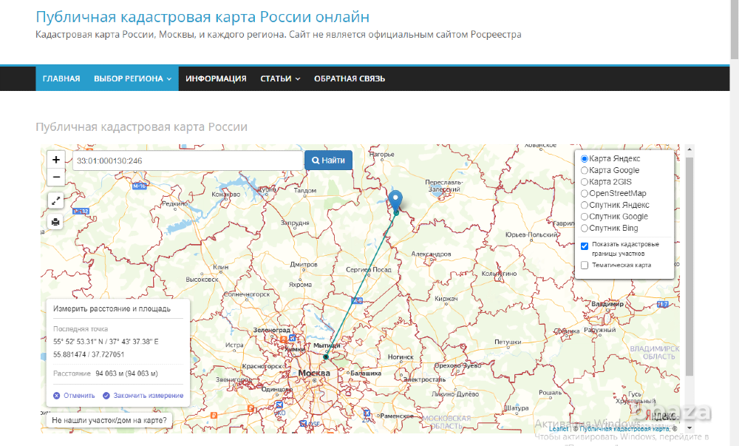Open the Статьи dropdown menu
This screenshot has width=739, height=446.
pos(280,79)
